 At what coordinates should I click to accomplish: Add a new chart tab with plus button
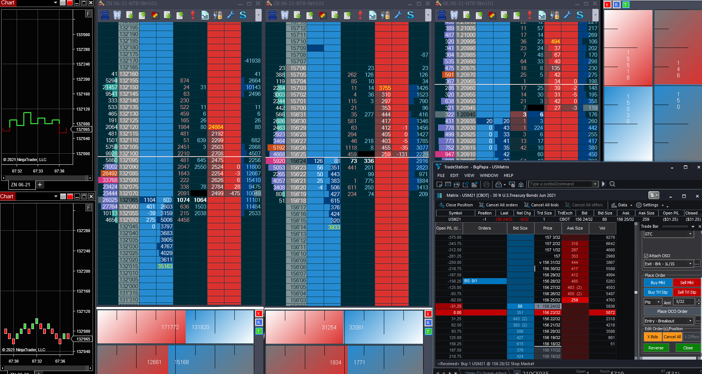[40, 185]
